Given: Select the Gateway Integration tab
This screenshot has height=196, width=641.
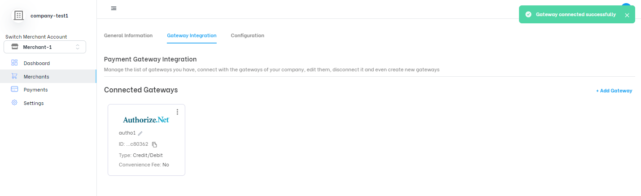Looking at the screenshot, I should (x=192, y=35).
